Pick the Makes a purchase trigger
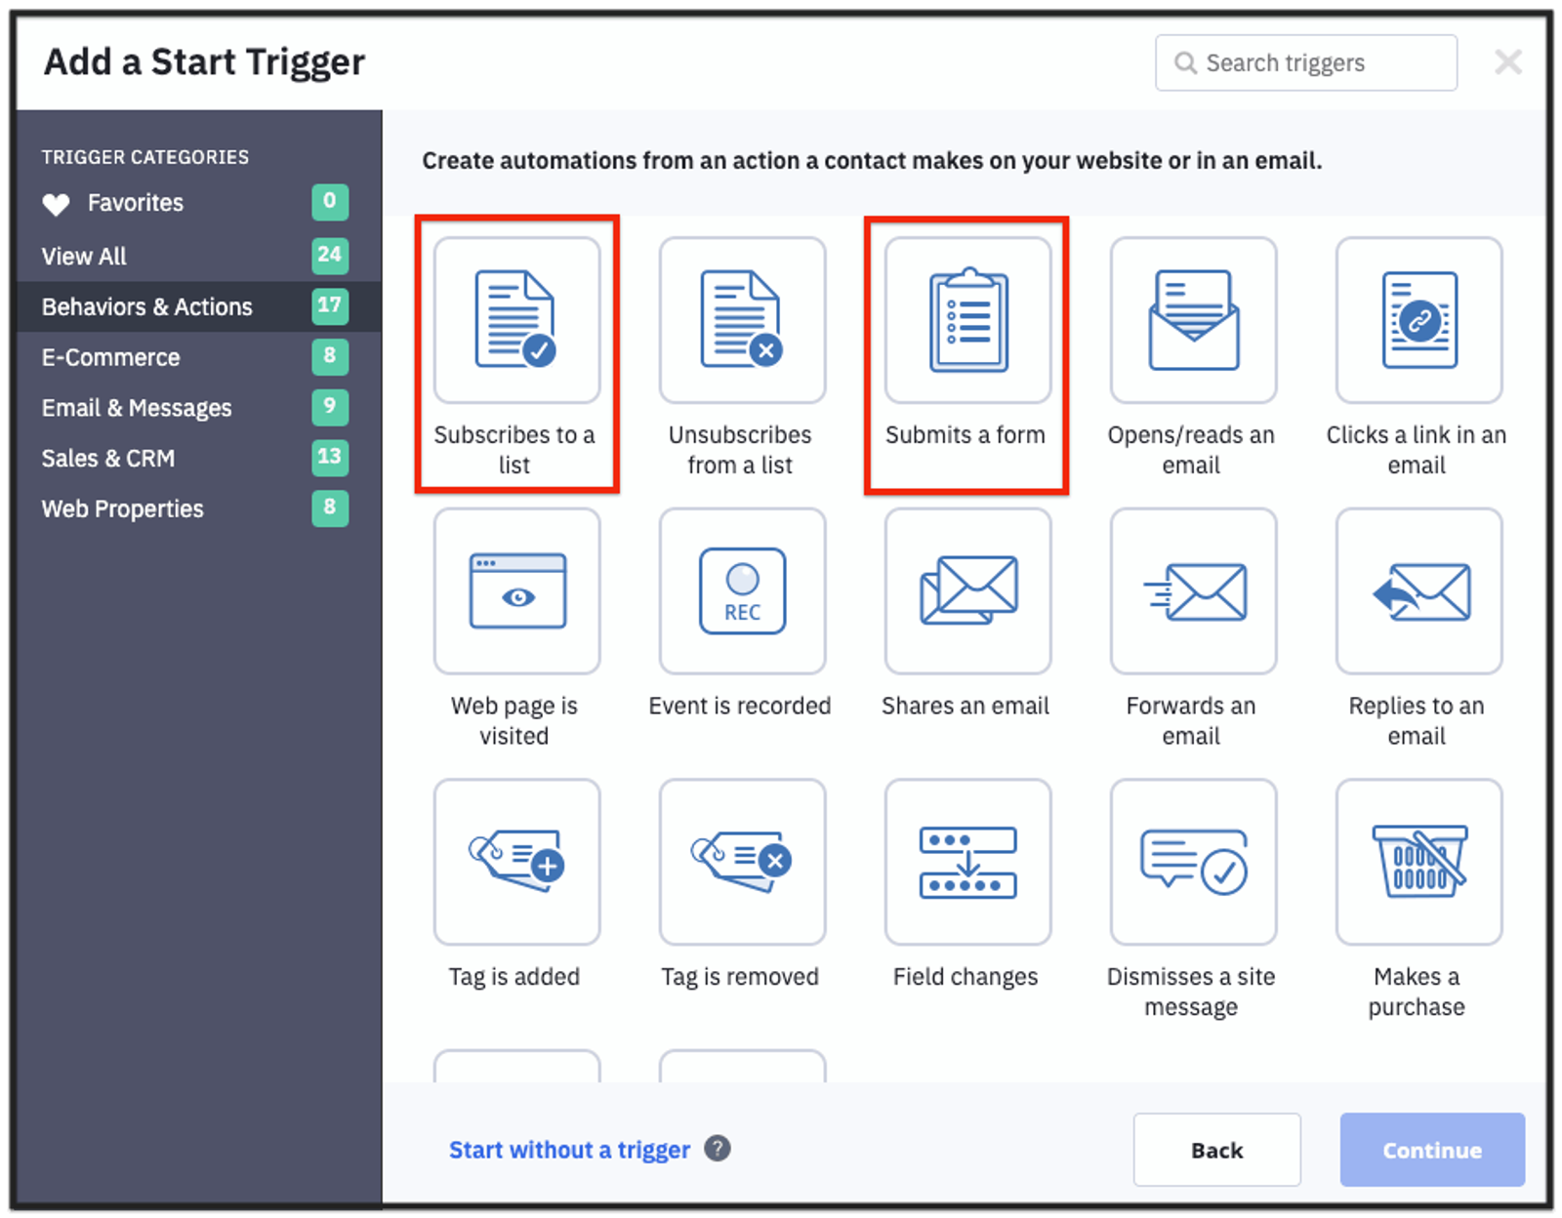This screenshot has height=1218, width=1562. coord(1417,862)
